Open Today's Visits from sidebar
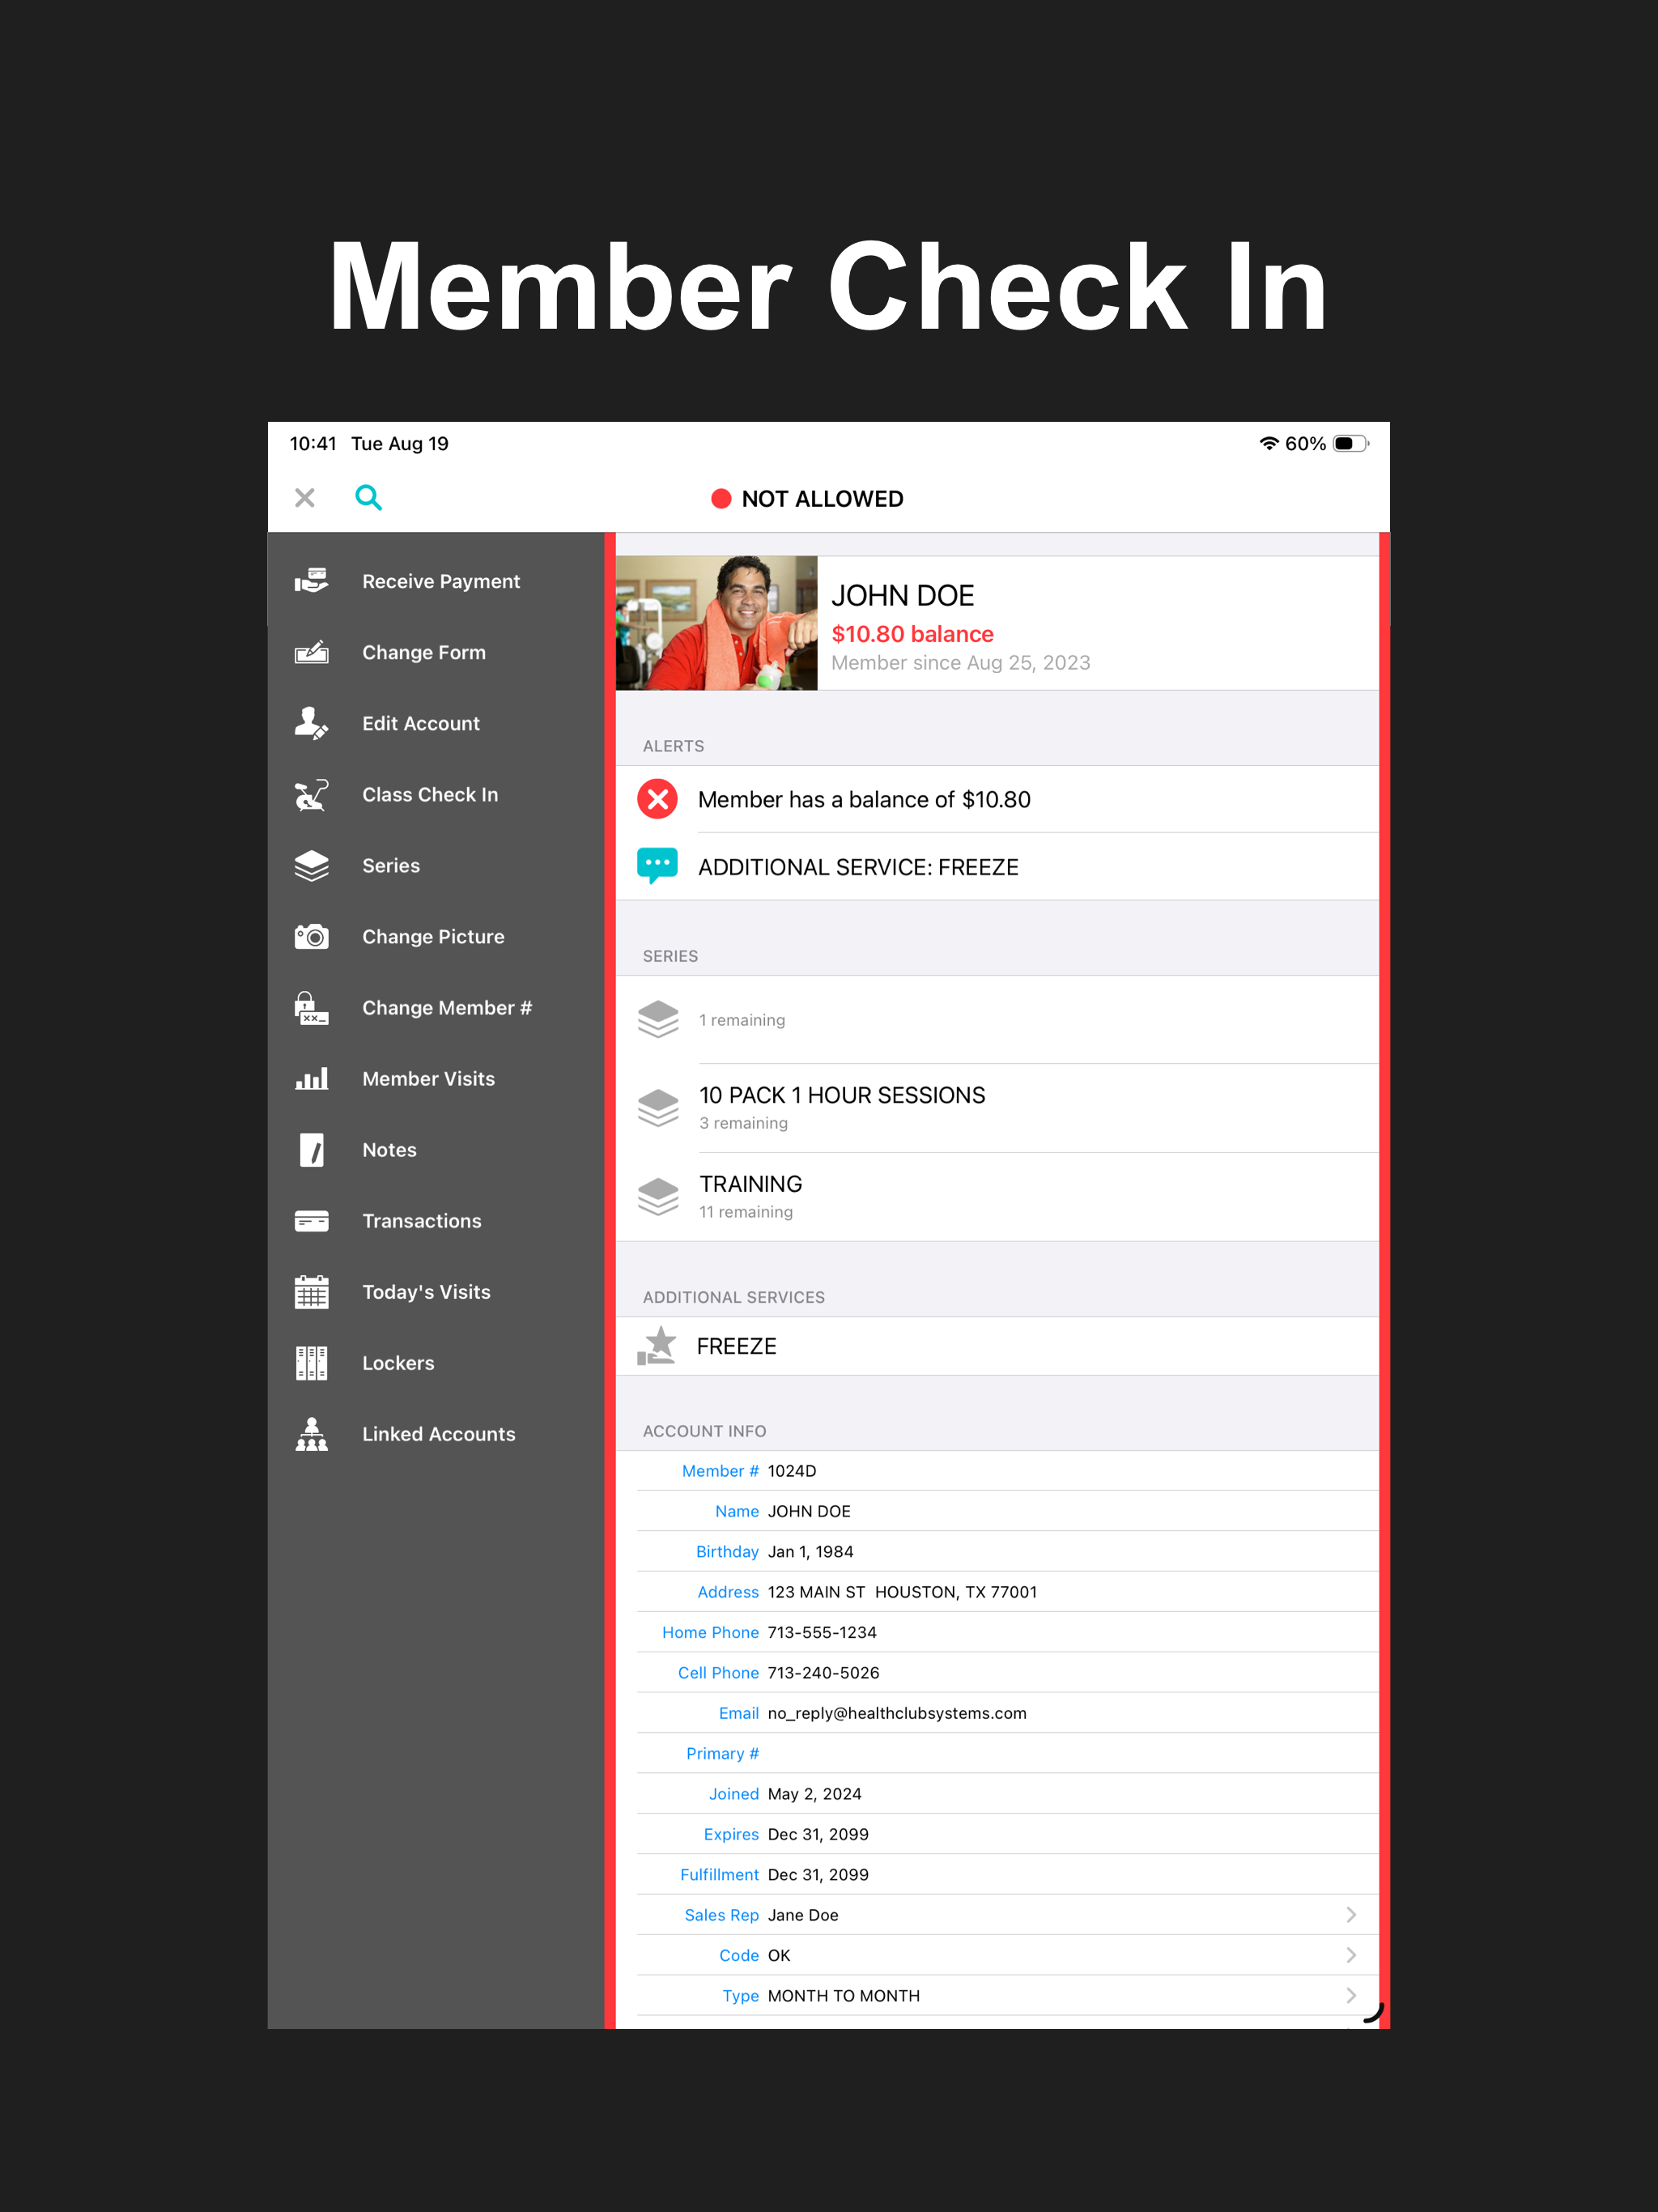The image size is (1658, 2212). [436, 1291]
